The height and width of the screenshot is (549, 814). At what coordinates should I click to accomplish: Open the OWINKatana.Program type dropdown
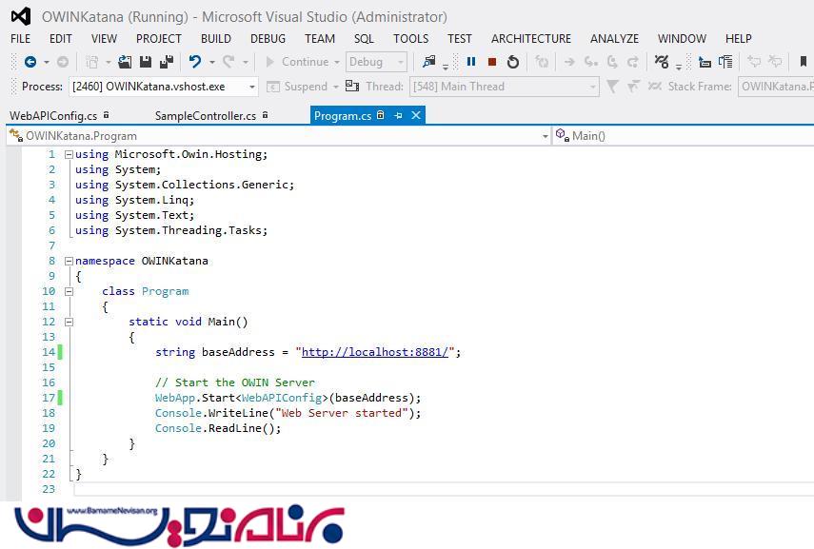pos(545,136)
